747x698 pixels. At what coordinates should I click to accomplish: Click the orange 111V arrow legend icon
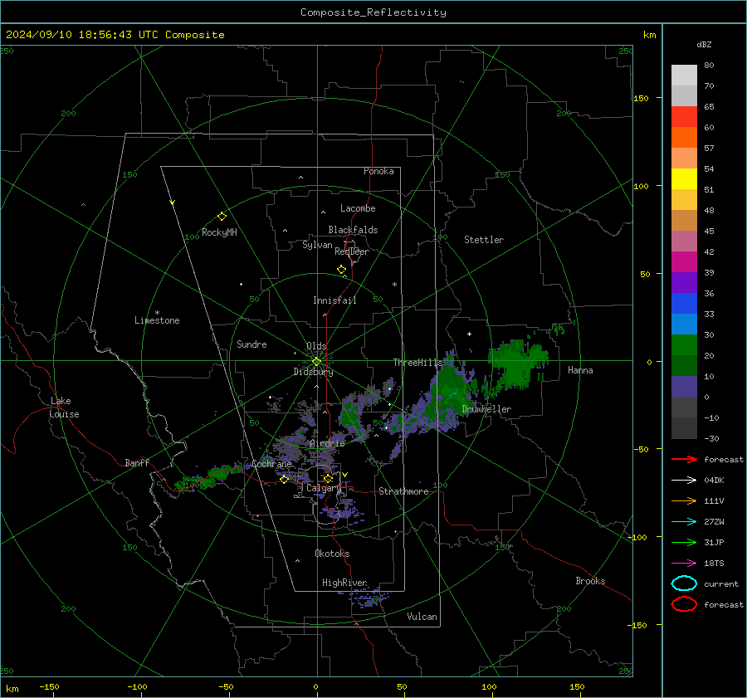[684, 500]
